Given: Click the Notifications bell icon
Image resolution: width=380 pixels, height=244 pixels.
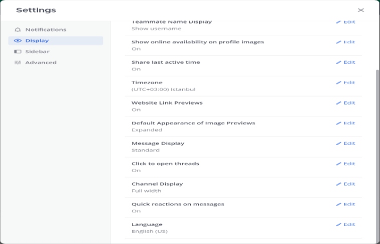Looking at the screenshot, I should (x=18, y=30).
